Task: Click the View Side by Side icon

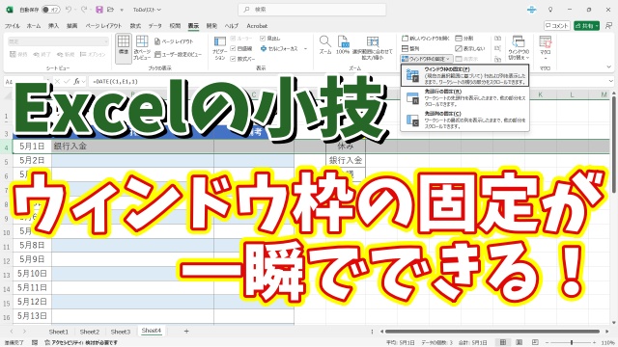Action: coord(498,39)
